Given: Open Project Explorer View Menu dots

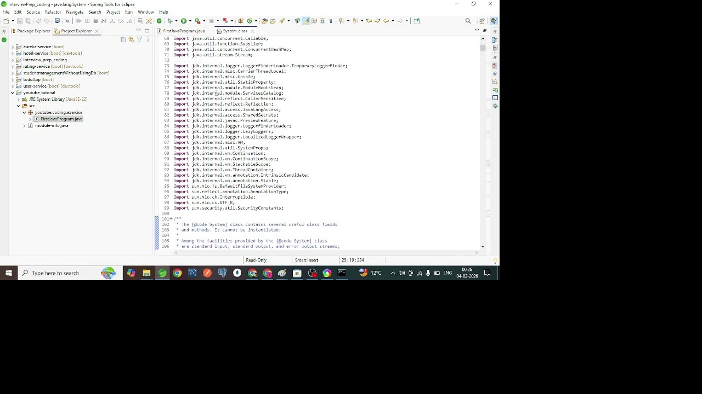Looking at the screenshot, I should click(148, 39).
